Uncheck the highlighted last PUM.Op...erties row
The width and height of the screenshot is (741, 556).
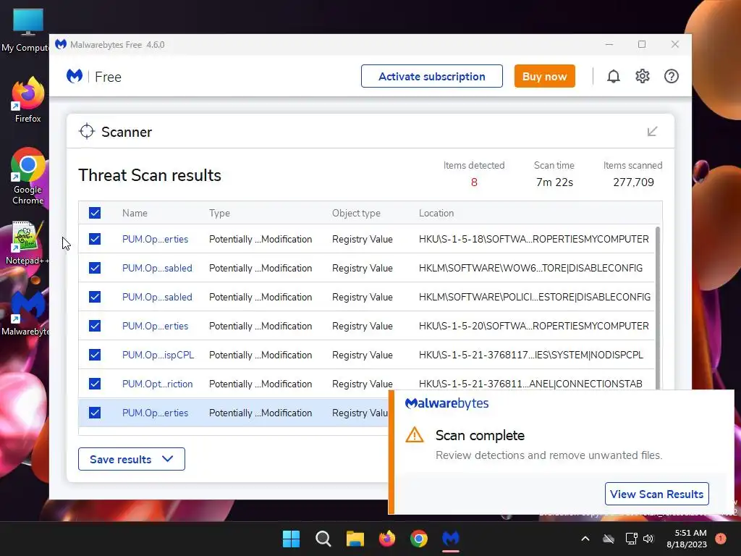pyautogui.click(x=95, y=412)
